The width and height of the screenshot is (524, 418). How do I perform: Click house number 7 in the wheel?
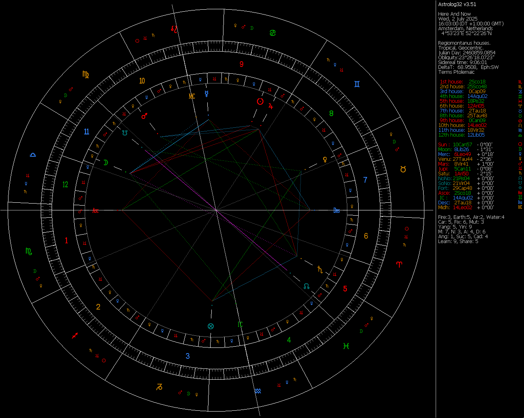click(x=365, y=180)
